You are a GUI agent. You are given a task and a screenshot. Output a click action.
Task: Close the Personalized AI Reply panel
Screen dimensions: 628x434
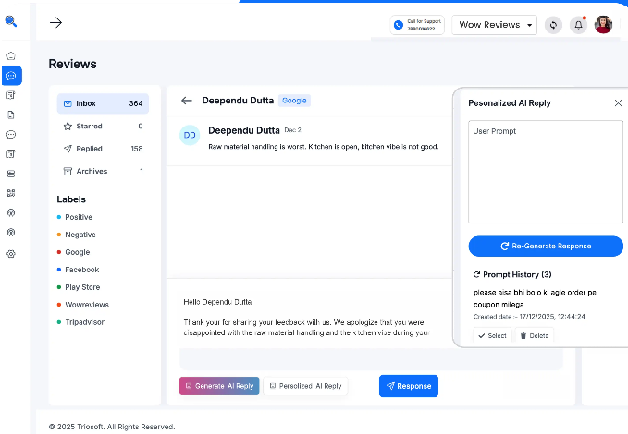point(618,102)
